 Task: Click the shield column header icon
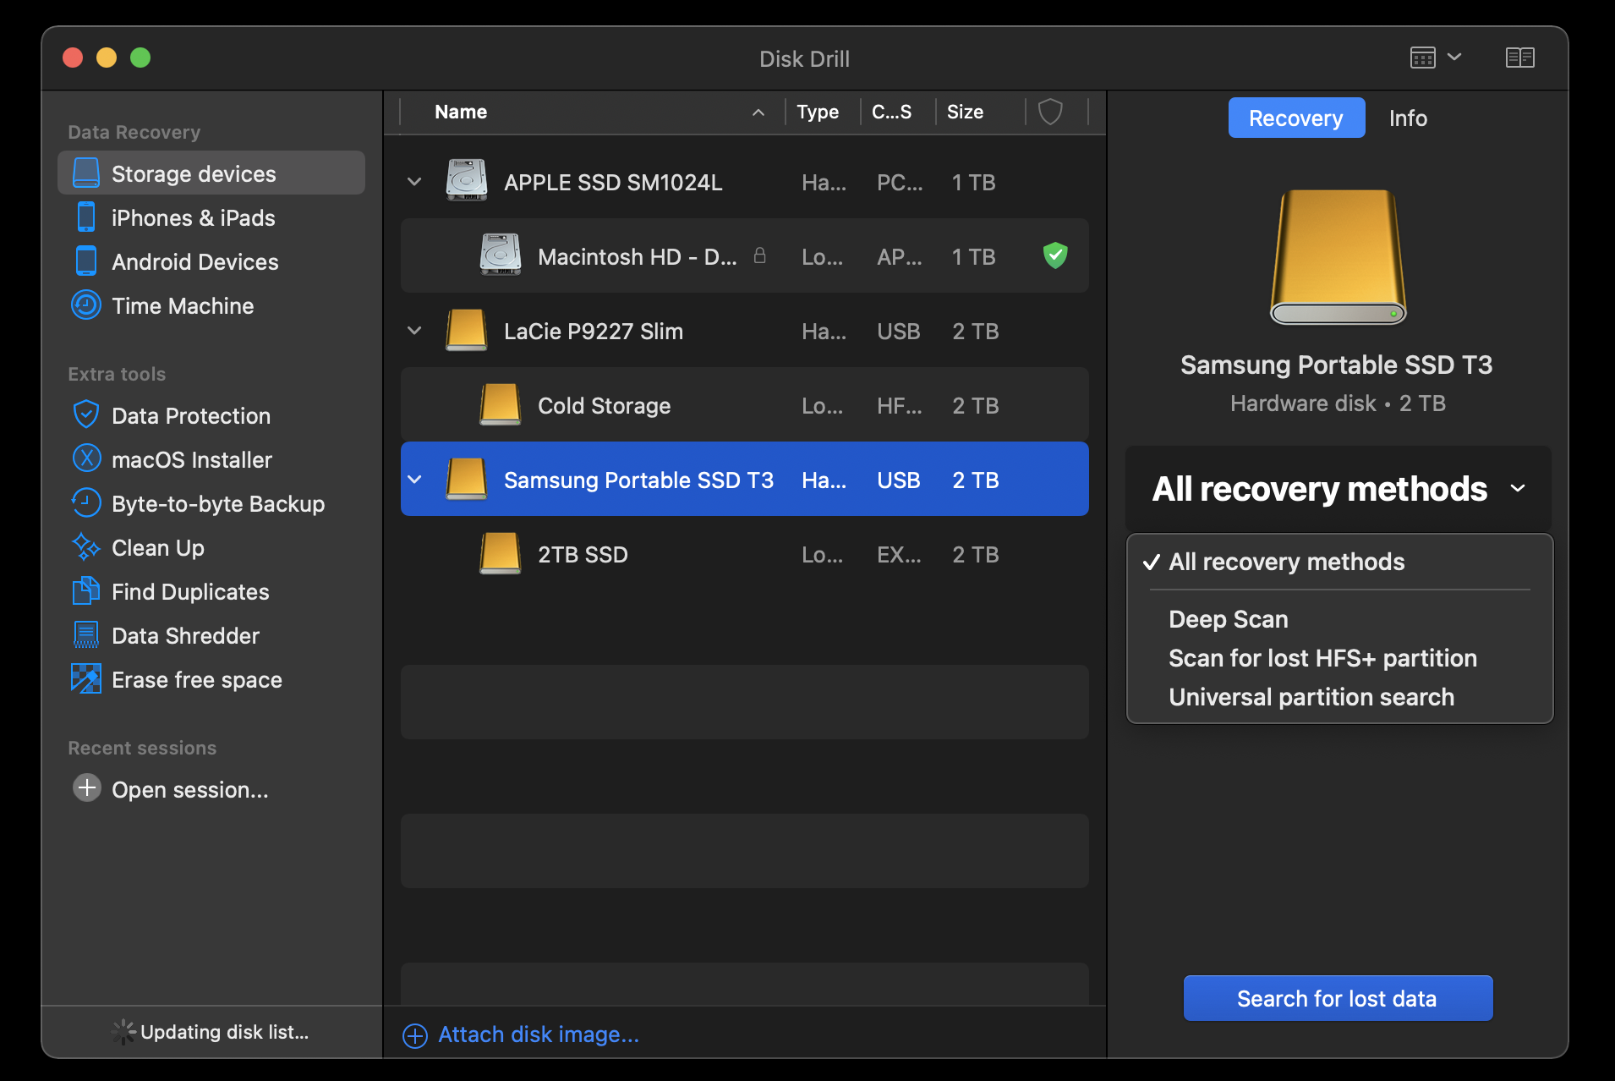(x=1050, y=112)
